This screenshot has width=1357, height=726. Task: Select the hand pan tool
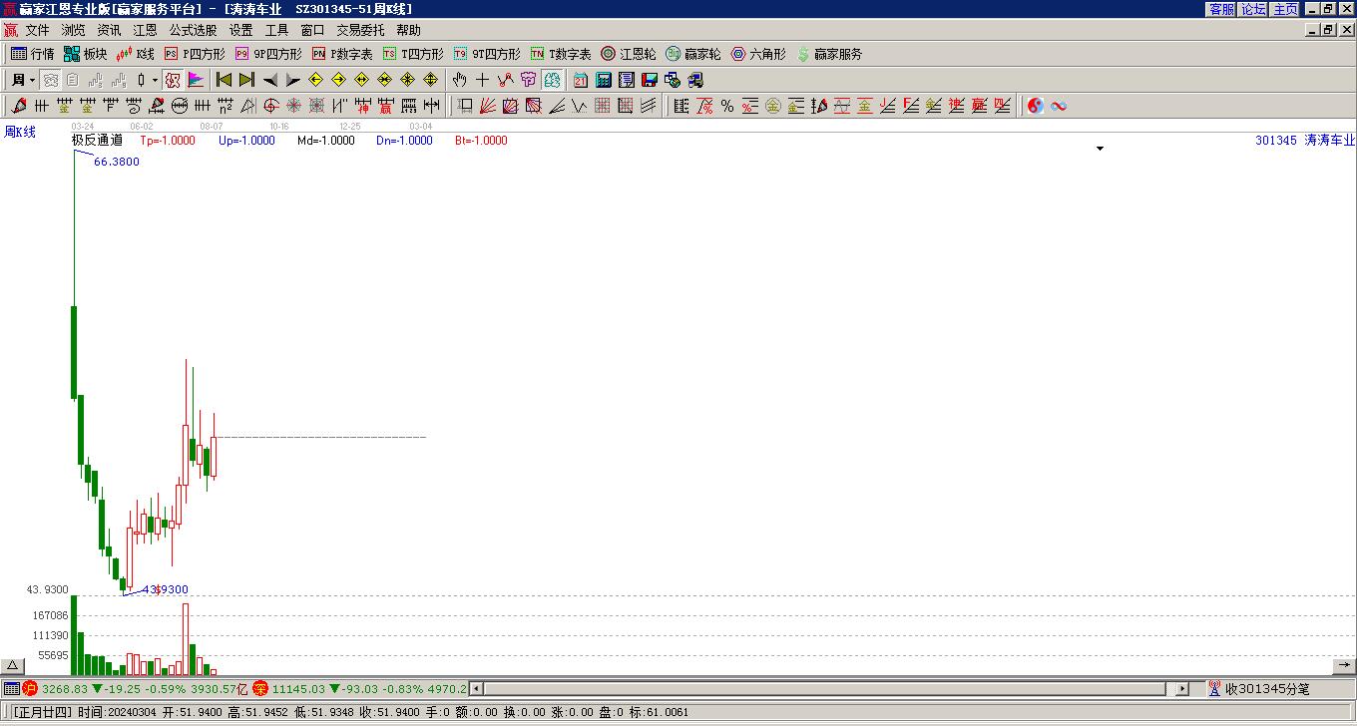point(459,80)
